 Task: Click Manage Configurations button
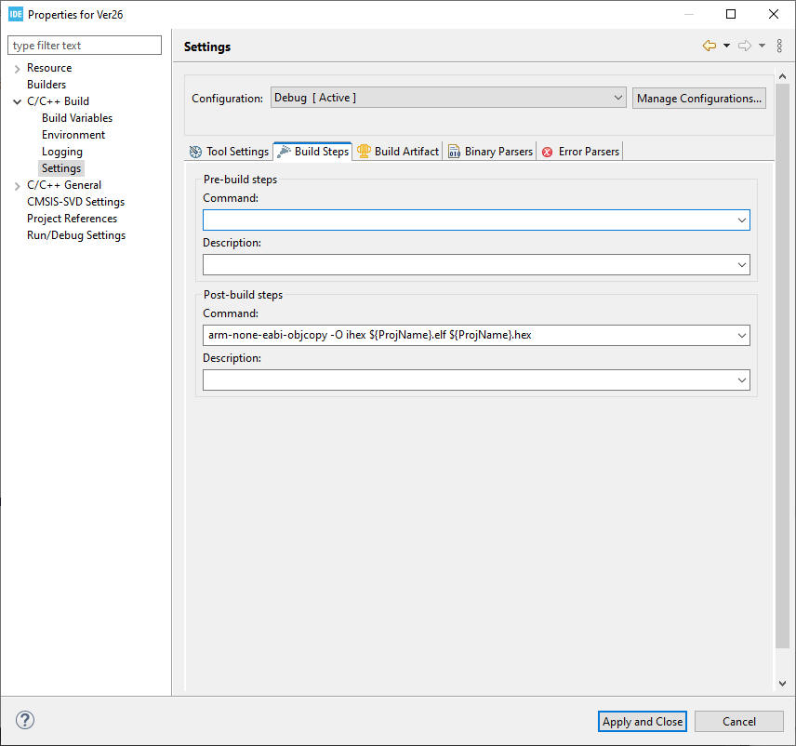point(699,98)
